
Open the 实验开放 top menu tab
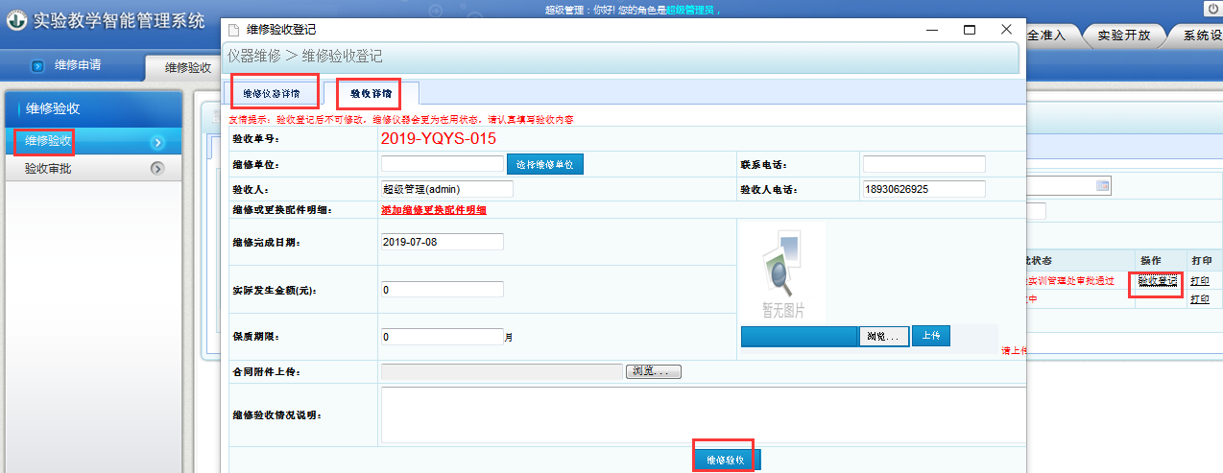[1123, 35]
